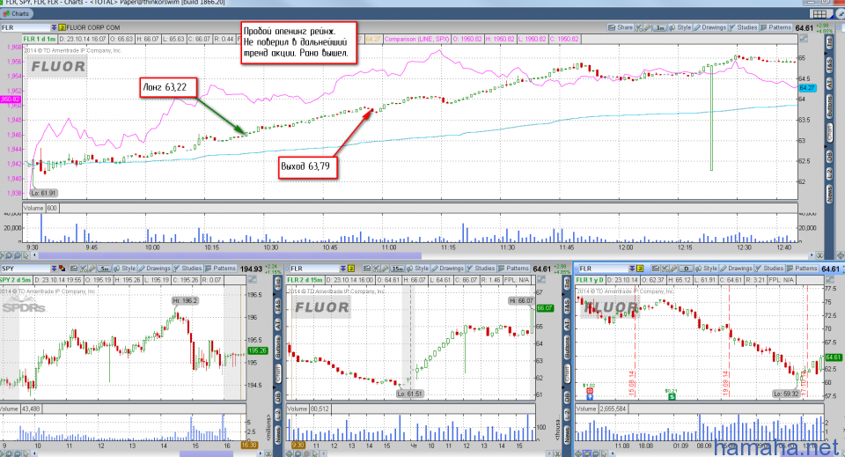This screenshot has width=845, height=457.
Task: Click green dividend marker on daily chart
Action: [672, 396]
